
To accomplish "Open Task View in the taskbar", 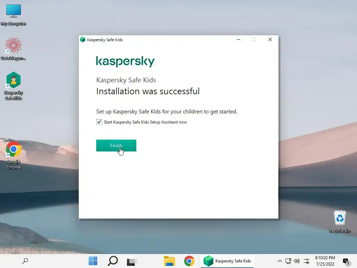I will pos(131,261).
